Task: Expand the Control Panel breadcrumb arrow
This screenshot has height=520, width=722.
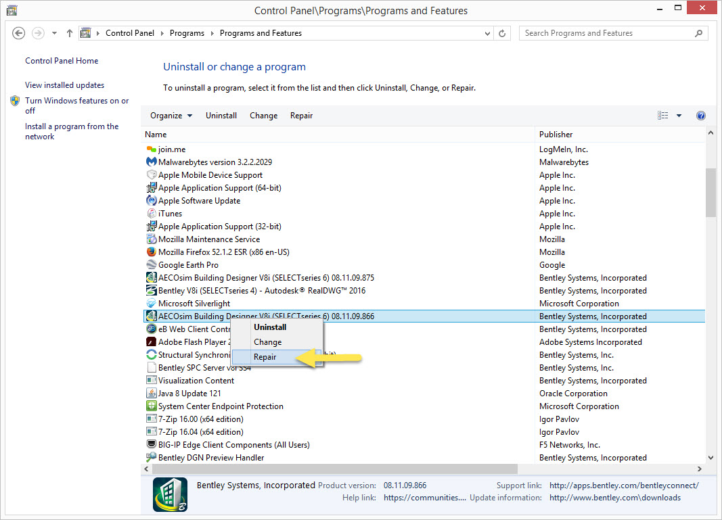Action: click(x=162, y=33)
